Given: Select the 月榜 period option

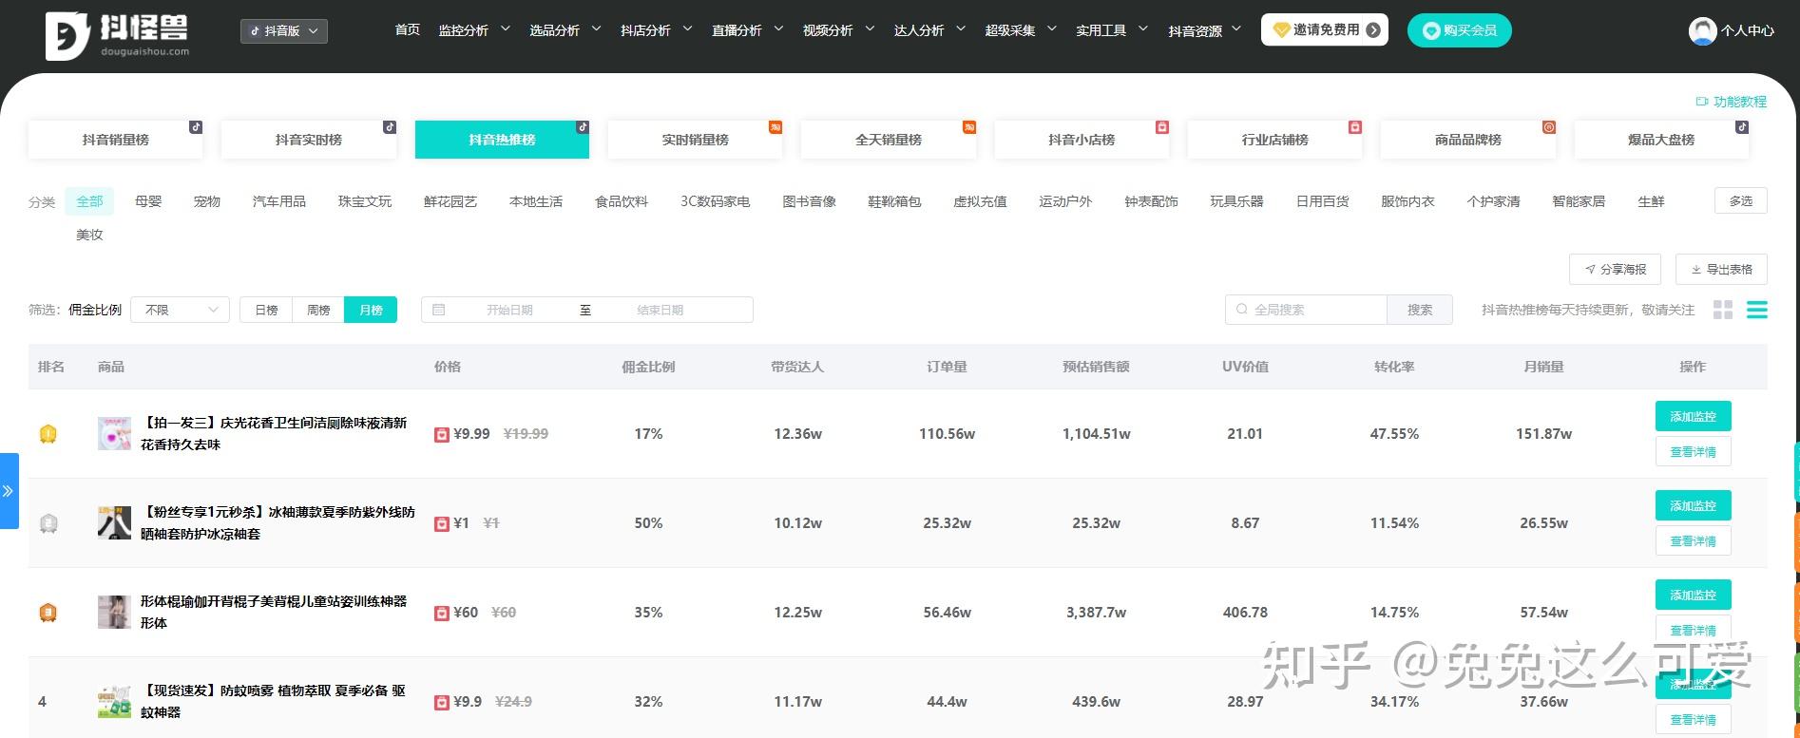Looking at the screenshot, I should click(371, 310).
